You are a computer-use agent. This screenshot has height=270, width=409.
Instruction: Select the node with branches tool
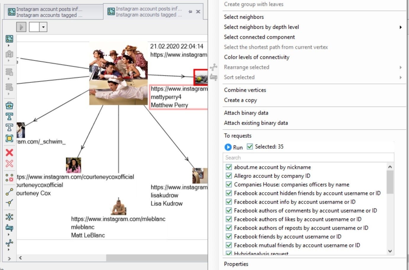9,203
